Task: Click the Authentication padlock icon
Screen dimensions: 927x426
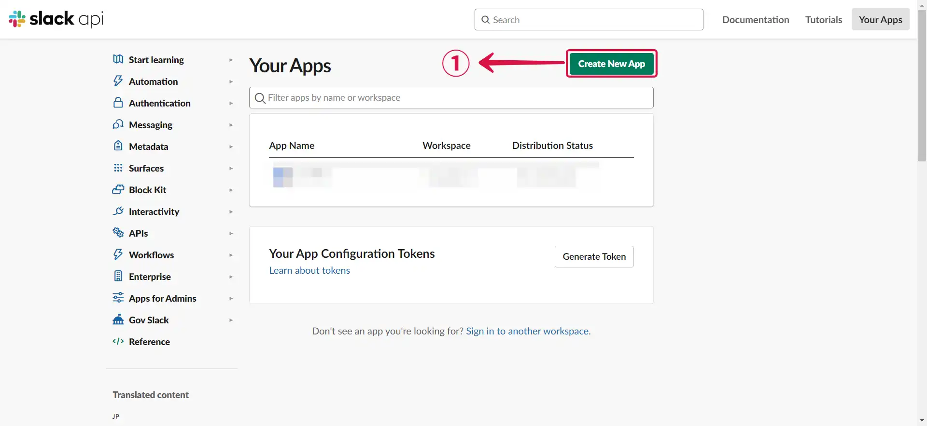Action: [x=118, y=103]
